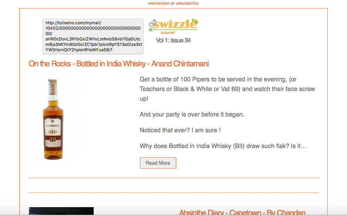Click the tulleeho text beneath Swizzle

click(168, 33)
